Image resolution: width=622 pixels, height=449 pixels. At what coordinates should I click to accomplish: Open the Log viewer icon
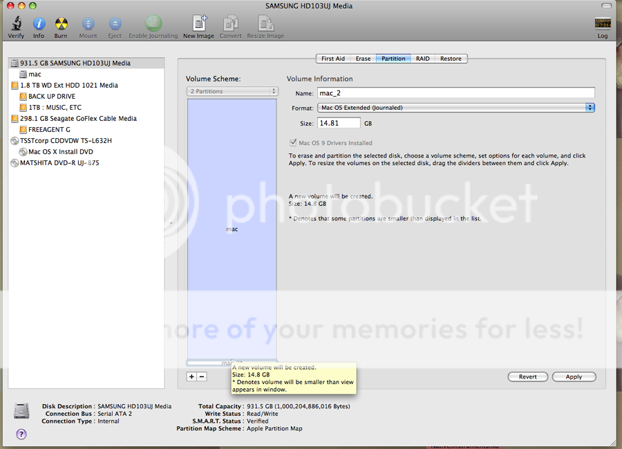[x=603, y=25]
